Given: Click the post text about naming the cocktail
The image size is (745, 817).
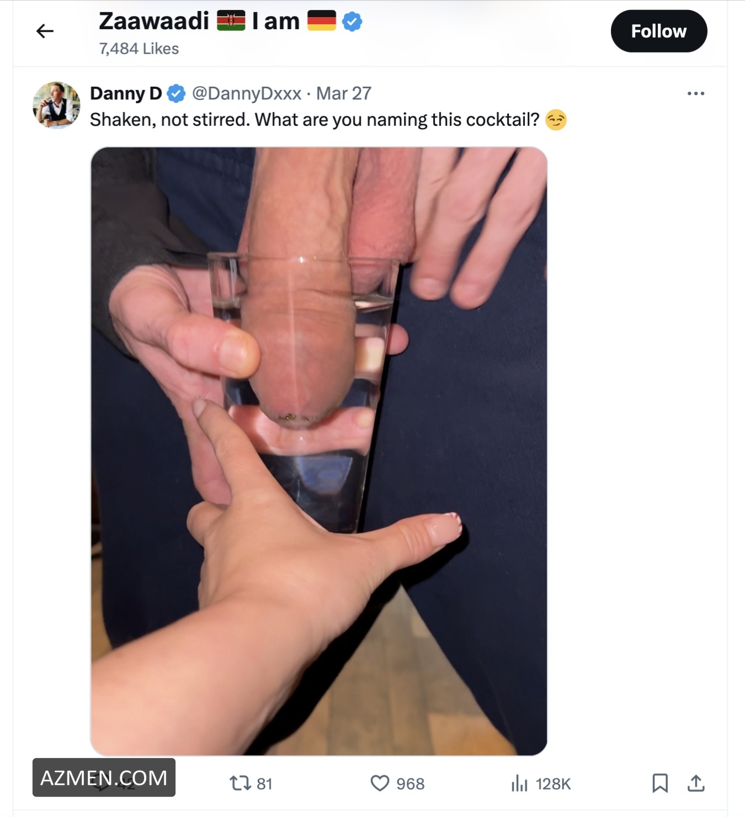Looking at the screenshot, I should (x=315, y=120).
